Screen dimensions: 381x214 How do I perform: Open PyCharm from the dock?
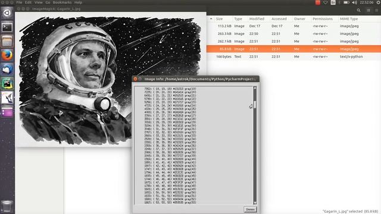pyautogui.click(x=7, y=84)
